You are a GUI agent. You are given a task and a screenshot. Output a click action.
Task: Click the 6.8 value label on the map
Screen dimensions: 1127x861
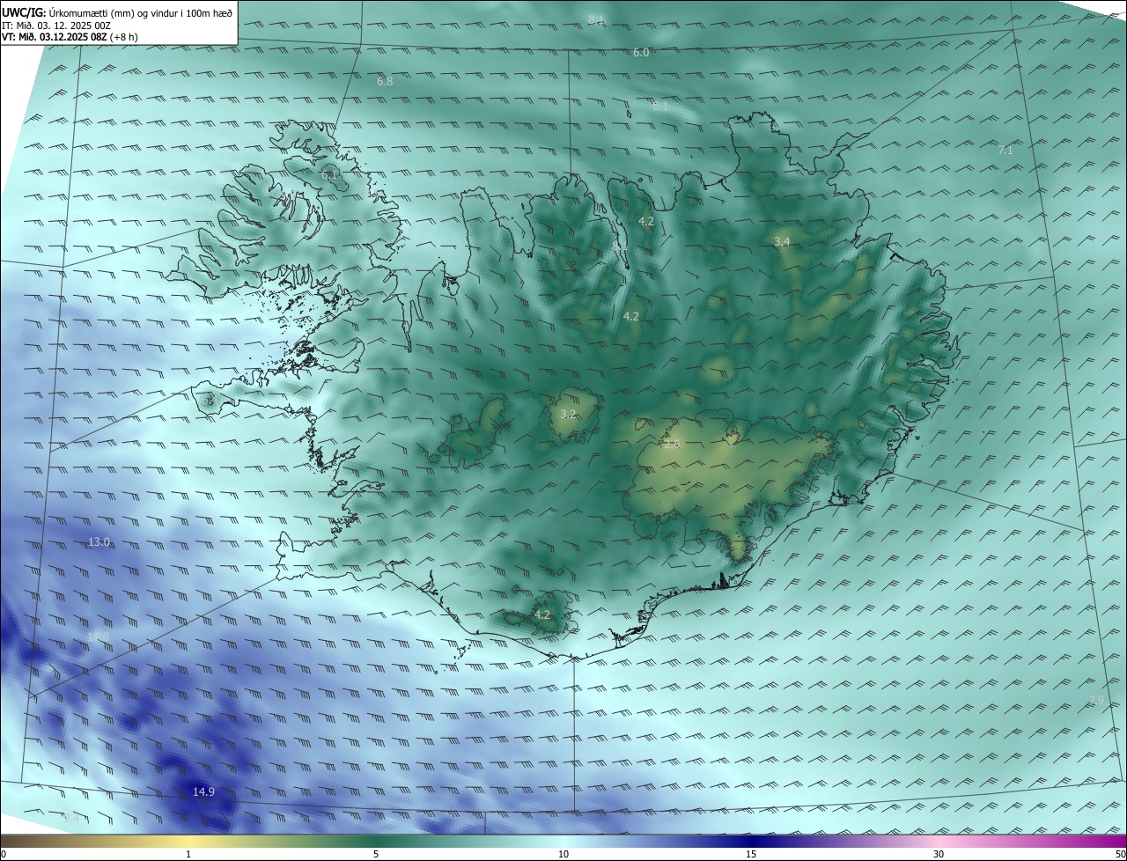[385, 82]
